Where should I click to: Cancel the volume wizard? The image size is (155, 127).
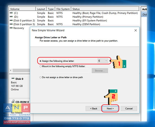129,109
